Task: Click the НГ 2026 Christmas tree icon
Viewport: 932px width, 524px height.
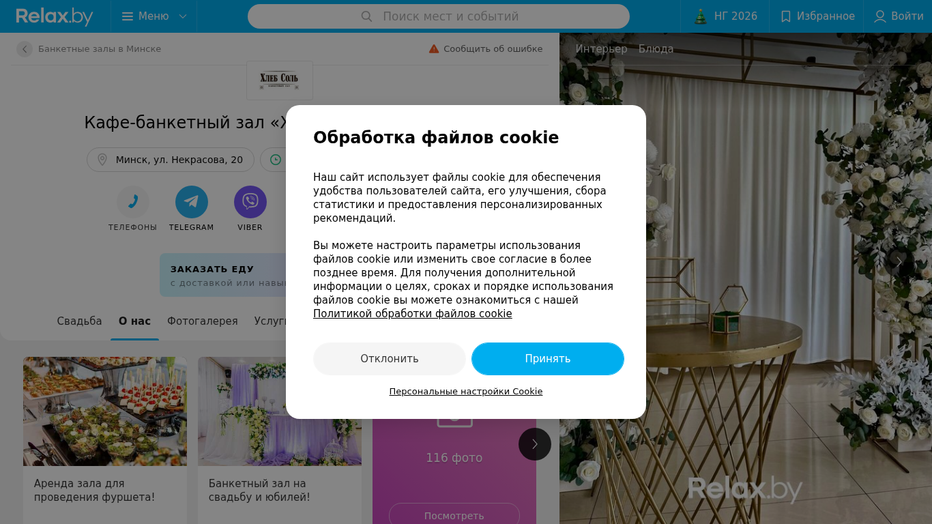Action: (x=701, y=16)
